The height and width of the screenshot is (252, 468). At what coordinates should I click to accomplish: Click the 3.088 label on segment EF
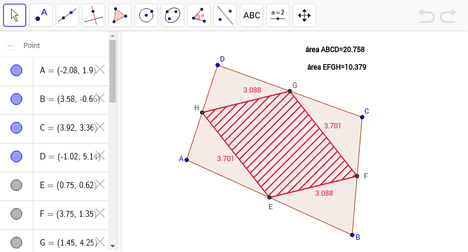coord(324,193)
